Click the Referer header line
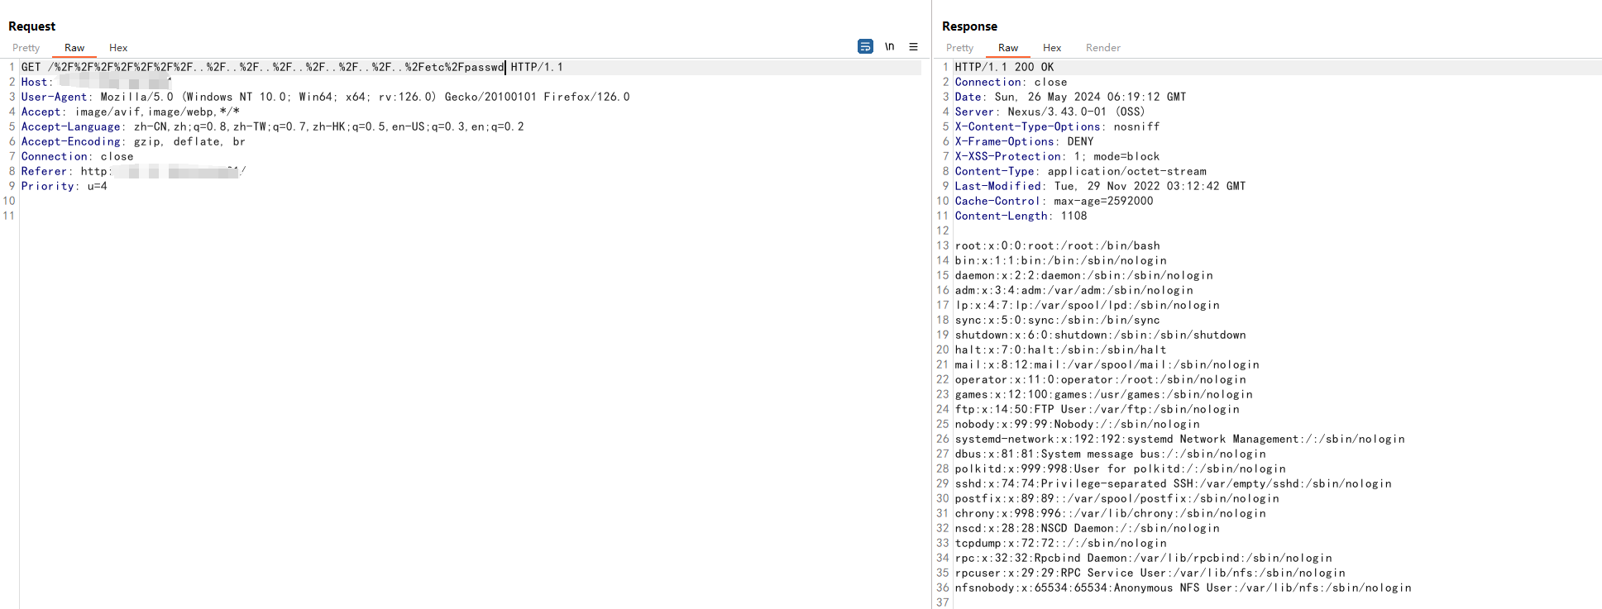1602x609 pixels. [x=133, y=171]
